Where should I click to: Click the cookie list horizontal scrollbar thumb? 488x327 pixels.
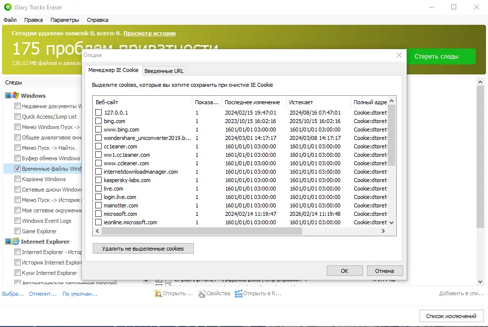[202, 231]
